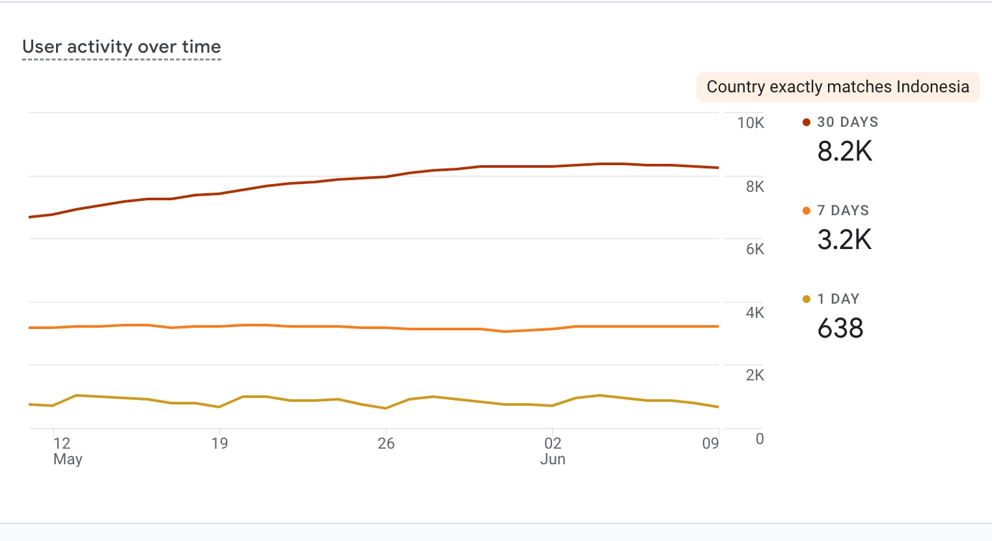This screenshot has height=541, width=992.
Task: Click the 8.2K value for 30 days
Action: click(x=844, y=152)
